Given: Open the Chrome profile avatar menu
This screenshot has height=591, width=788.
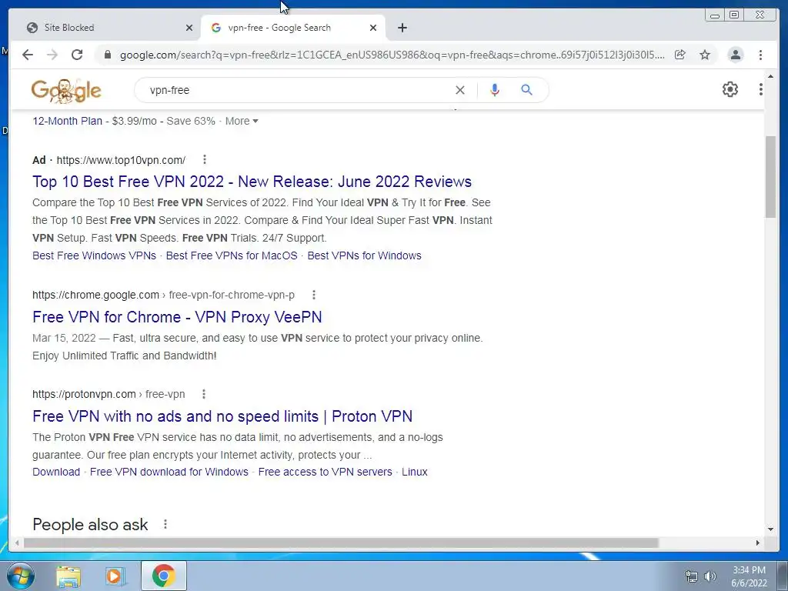Looking at the screenshot, I should tap(735, 55).
